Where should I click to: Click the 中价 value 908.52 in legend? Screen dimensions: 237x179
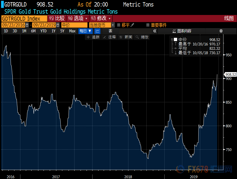215,39
